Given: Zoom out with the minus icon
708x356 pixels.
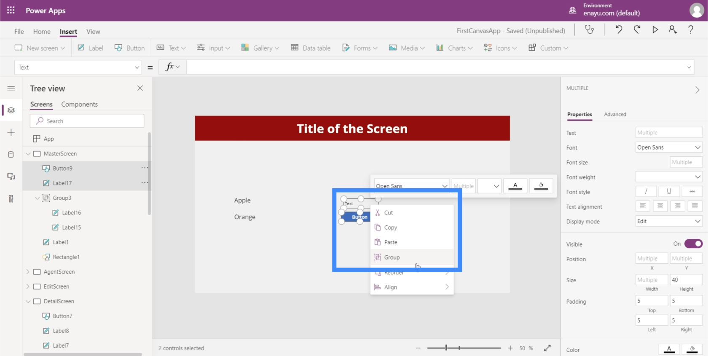Looking at the screenshot, I should (x=418, y=348).
